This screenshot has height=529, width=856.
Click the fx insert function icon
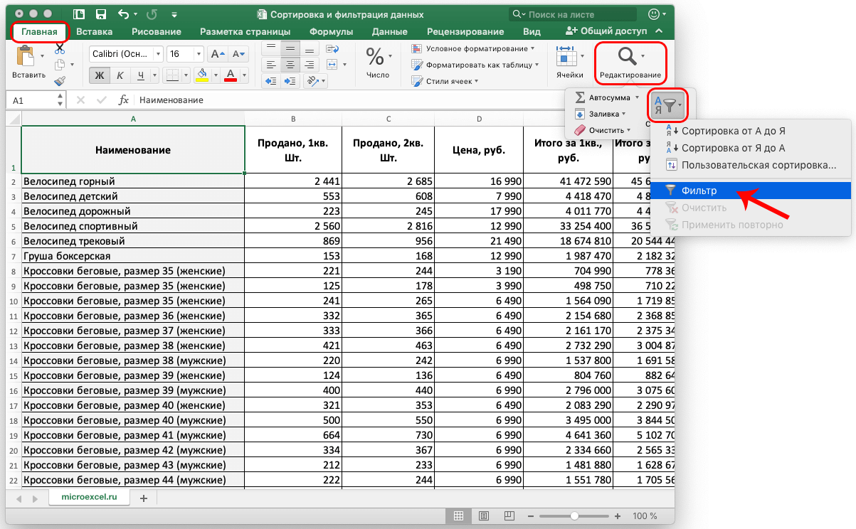point(123,100)
